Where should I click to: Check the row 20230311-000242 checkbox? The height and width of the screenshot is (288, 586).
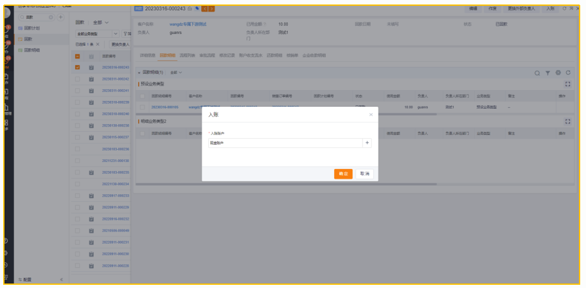(77, 79)
